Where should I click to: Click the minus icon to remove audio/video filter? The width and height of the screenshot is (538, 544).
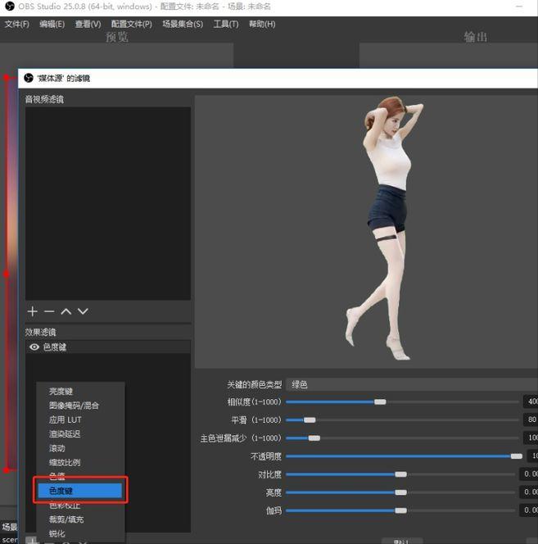(x=49, y=311)
